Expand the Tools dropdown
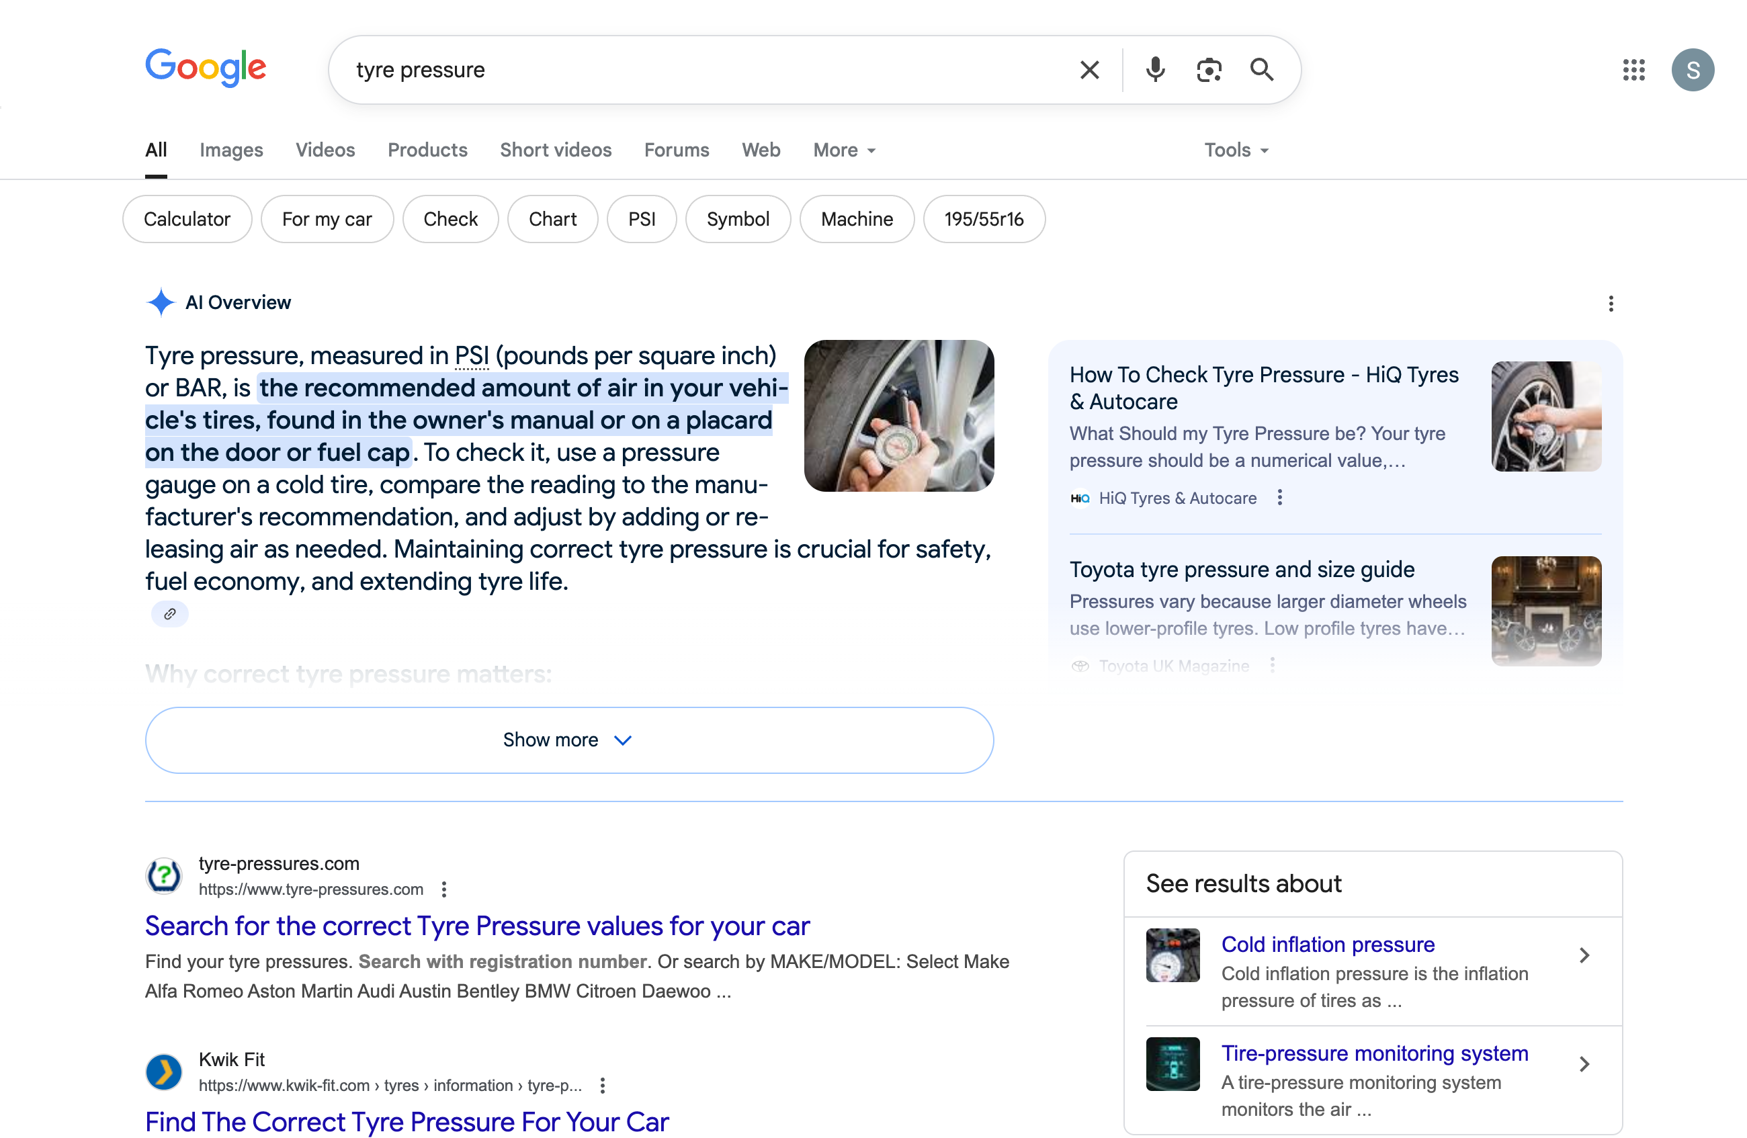Viewport: 1747px width, 1138px height. pyautogui.click(x=1236, y=150)
